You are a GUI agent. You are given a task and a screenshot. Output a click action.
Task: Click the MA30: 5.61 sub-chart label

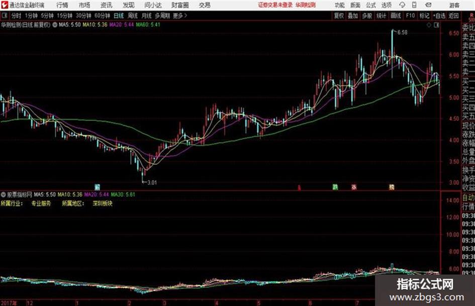click(x=123, y=194)
